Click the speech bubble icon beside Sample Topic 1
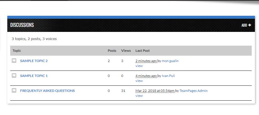The image size is (259, 115). click(14, 75)
